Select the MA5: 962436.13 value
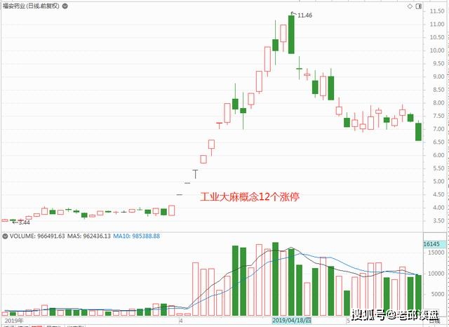 tap(89, 236)
